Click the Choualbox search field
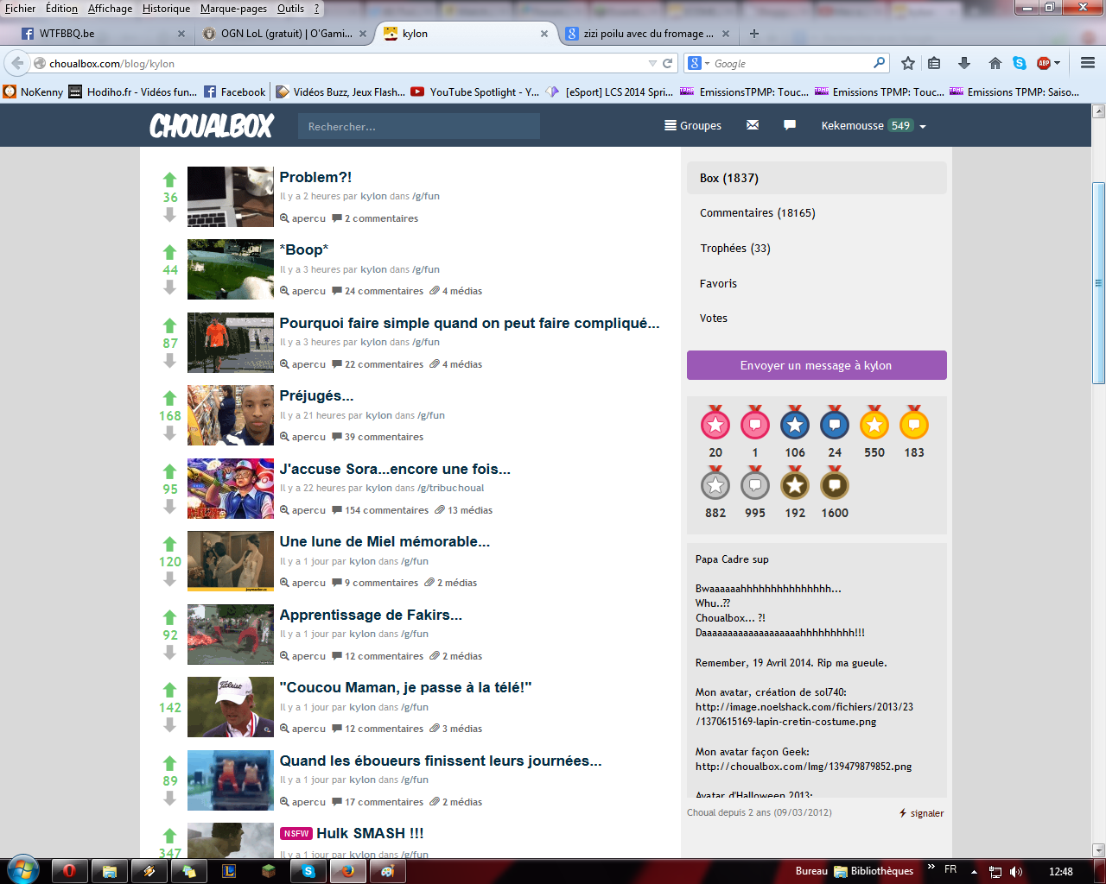Viewport: 1106px width, 884px height. point(419,126)
